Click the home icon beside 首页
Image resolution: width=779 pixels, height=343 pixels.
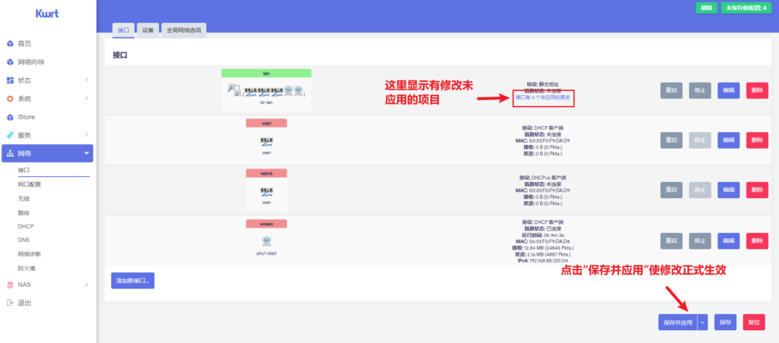coord(10,44)
